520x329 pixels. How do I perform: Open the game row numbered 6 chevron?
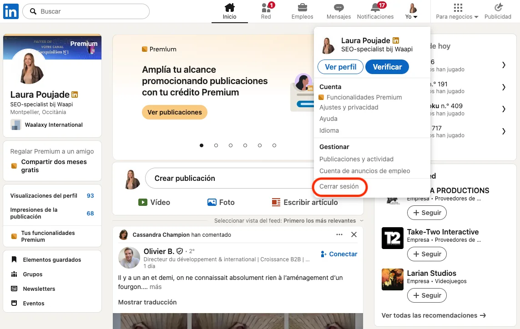504,65
